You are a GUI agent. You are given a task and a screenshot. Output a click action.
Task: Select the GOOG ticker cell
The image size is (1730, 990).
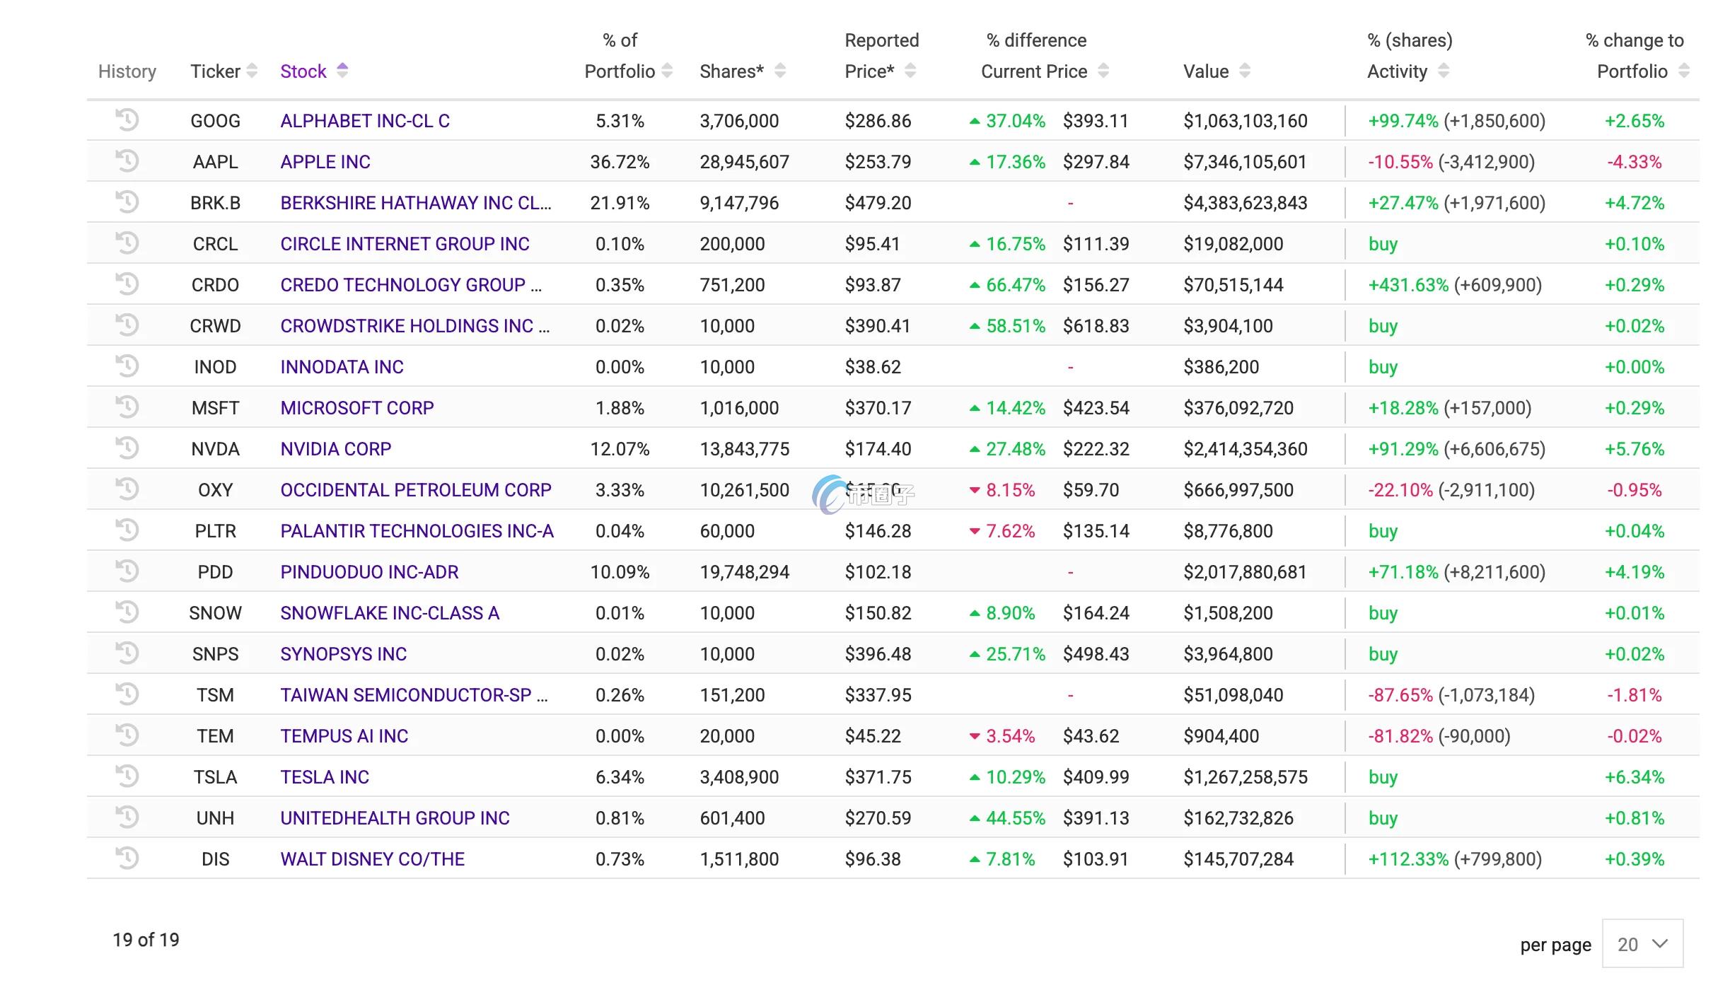(x=215, y=121)
